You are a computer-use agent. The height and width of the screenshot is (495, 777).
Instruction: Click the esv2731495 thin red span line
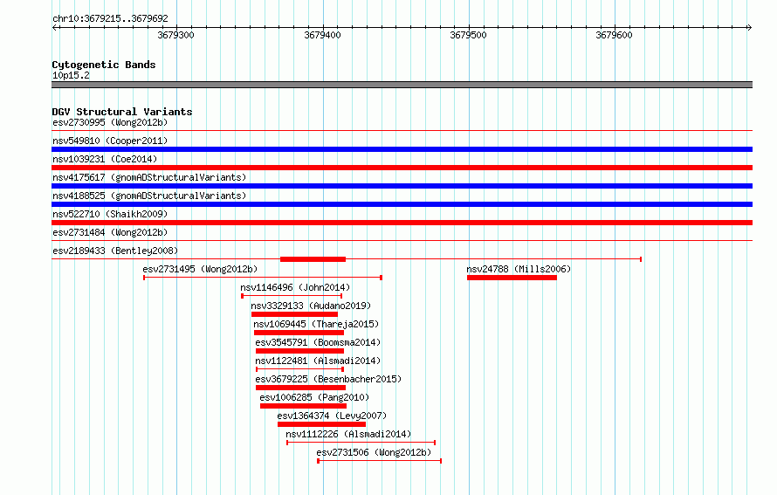coord(263,278)
